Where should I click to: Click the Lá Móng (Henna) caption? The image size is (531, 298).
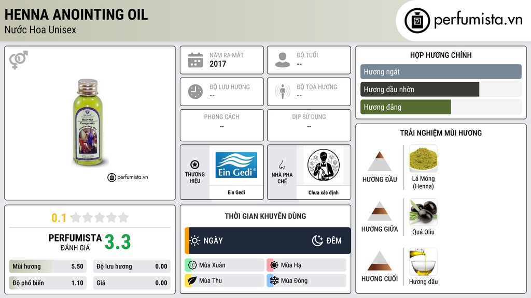tap(423, 183)
